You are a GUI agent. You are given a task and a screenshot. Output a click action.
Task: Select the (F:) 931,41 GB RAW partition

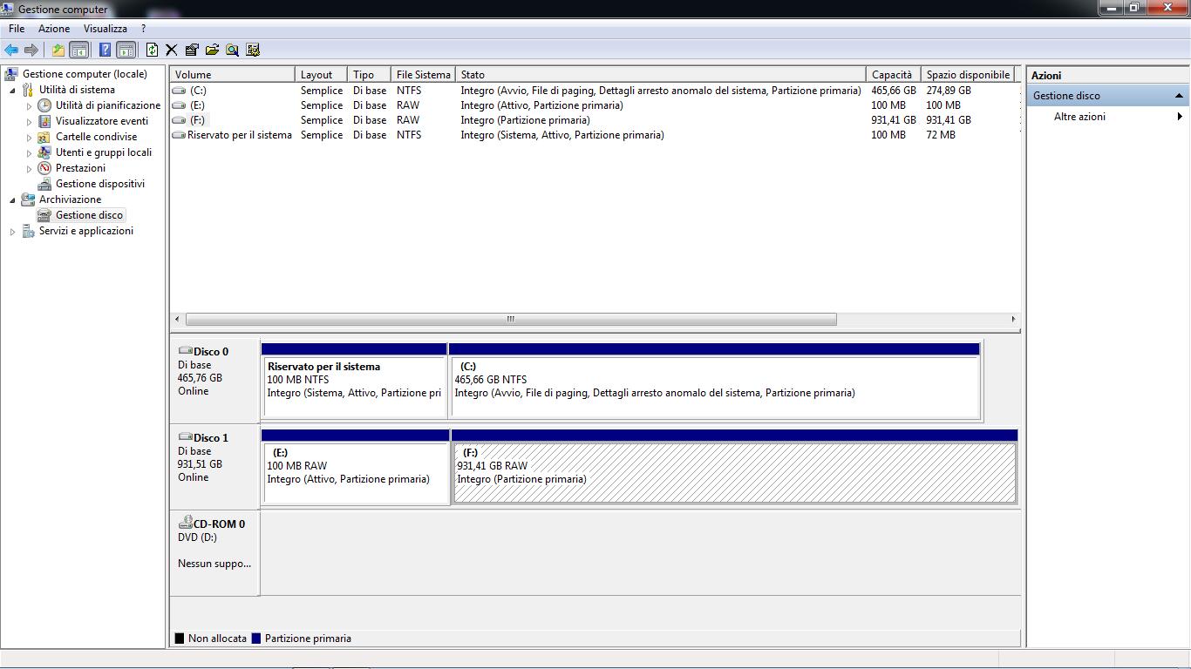click(x=734, y=467)
